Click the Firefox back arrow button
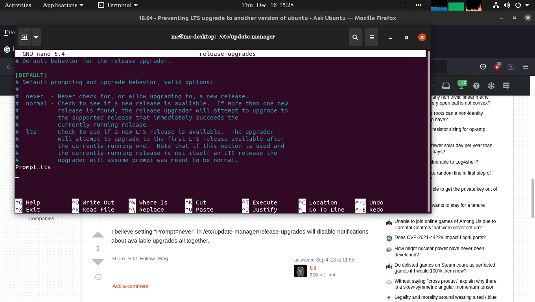This screenshot has height=302, width=535. 9,67
